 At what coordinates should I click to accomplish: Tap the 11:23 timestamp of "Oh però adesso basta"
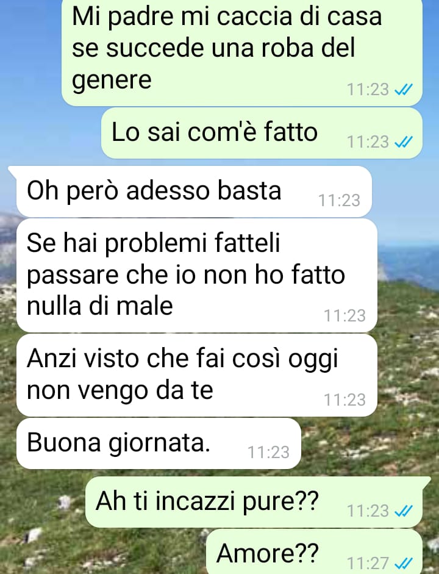pos(339,201)
